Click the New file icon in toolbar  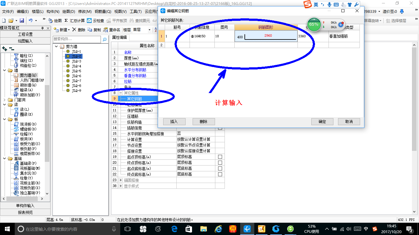coord(4,21)
